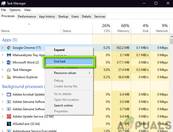Screen dimensions: 173x132
Task: Expand the Google Chrome (17) row
Action: (x=3, y=48)
